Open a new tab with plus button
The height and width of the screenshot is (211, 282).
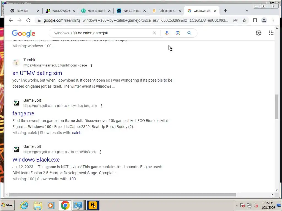(225, 11)
